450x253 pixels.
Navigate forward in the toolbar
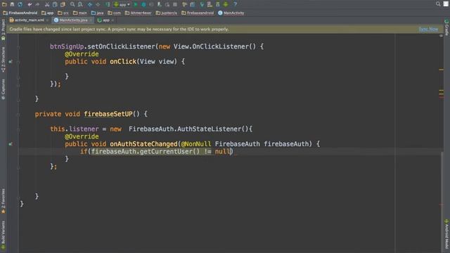[x=98, y=4]
